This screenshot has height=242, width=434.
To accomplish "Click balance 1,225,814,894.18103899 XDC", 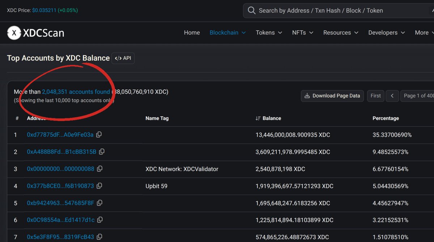I will (x=294, y=220).
